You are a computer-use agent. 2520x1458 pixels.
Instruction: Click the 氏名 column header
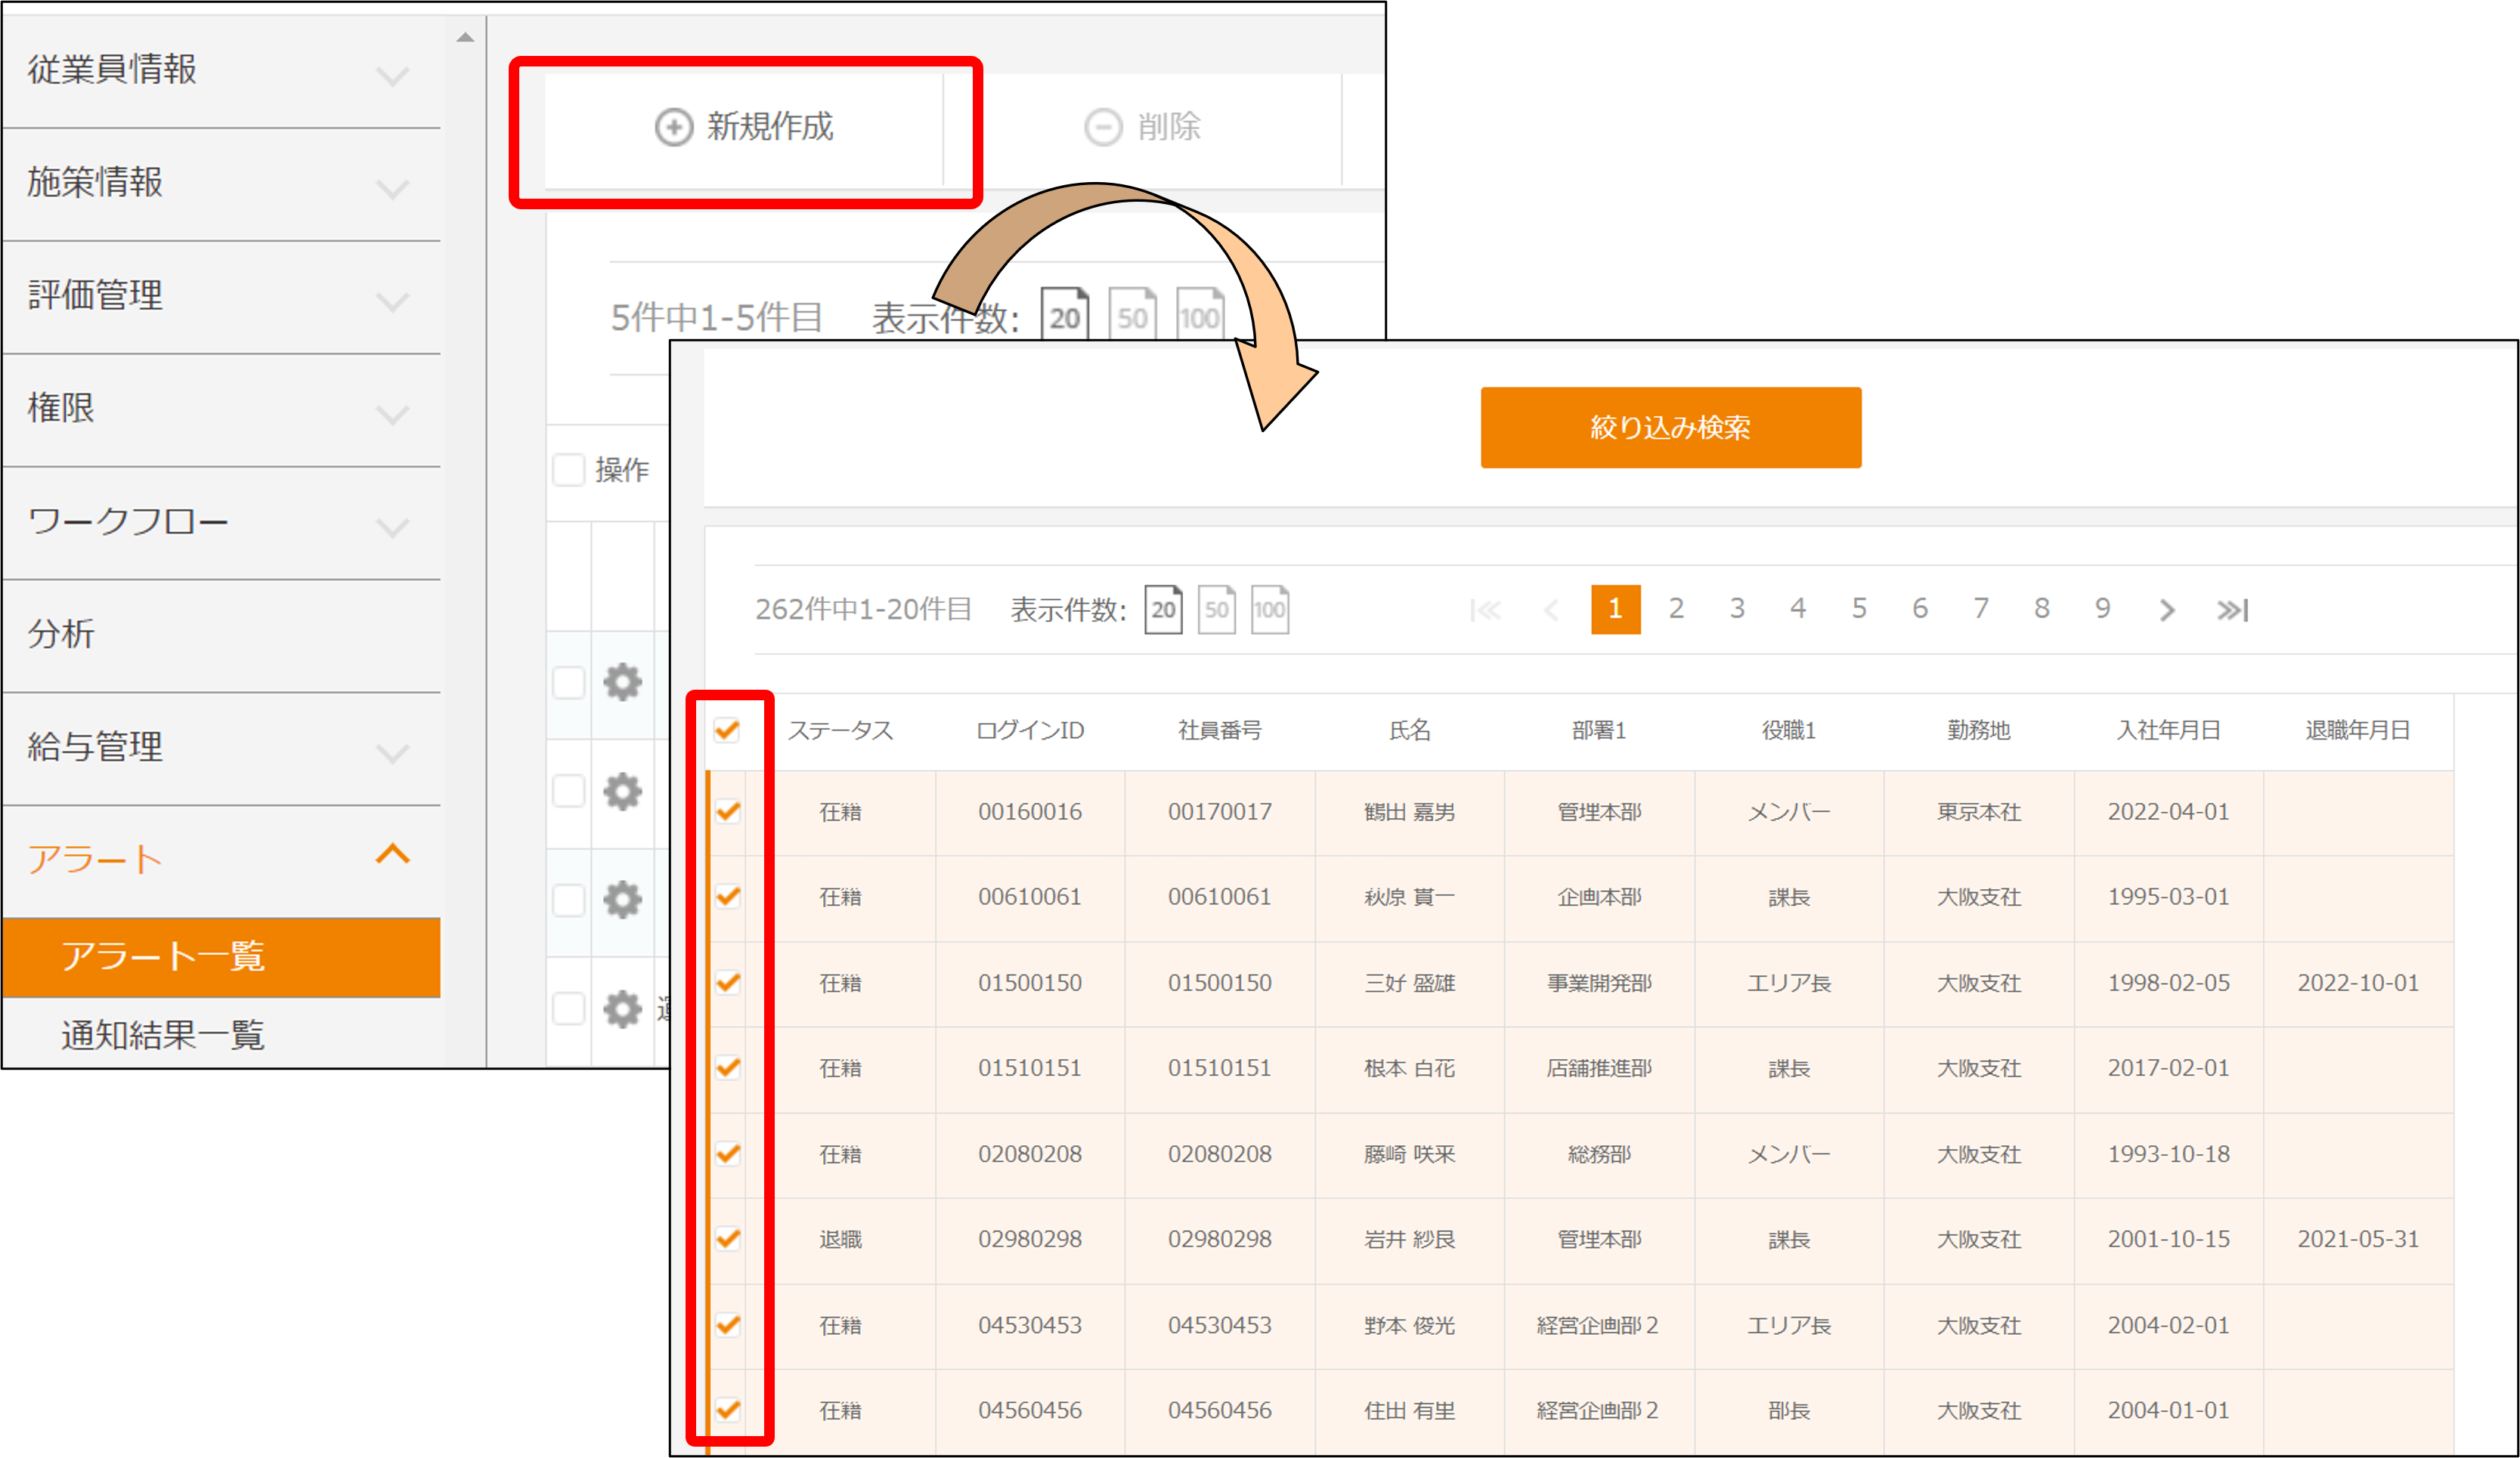pos(1410,731)
